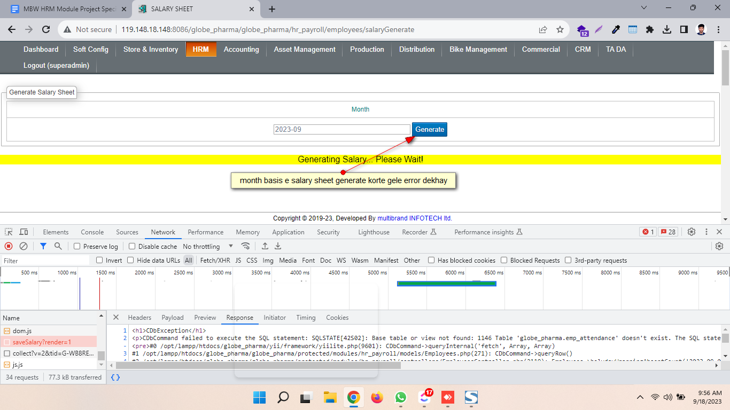Screen dimensions: 730x410
Task: Click the inspect element picker icon
Action: pyautogui.click(x=9, y=232)
